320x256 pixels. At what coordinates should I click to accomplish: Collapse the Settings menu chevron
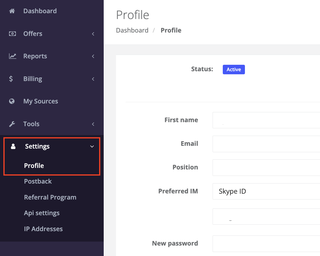pos(92,146)
